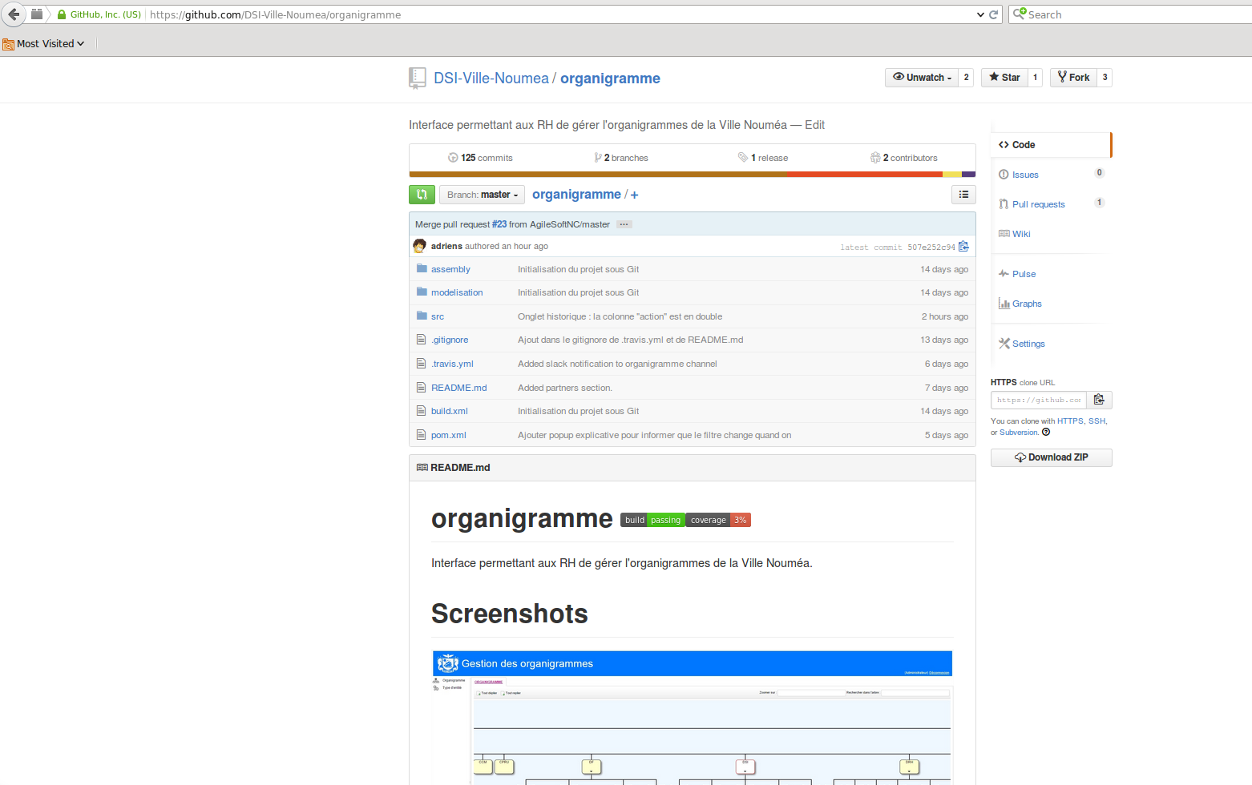Click the screenshot thumbnail in README
Viewport: 1252px width, 785px height.
pyautogui.click(x=693, y=718)
